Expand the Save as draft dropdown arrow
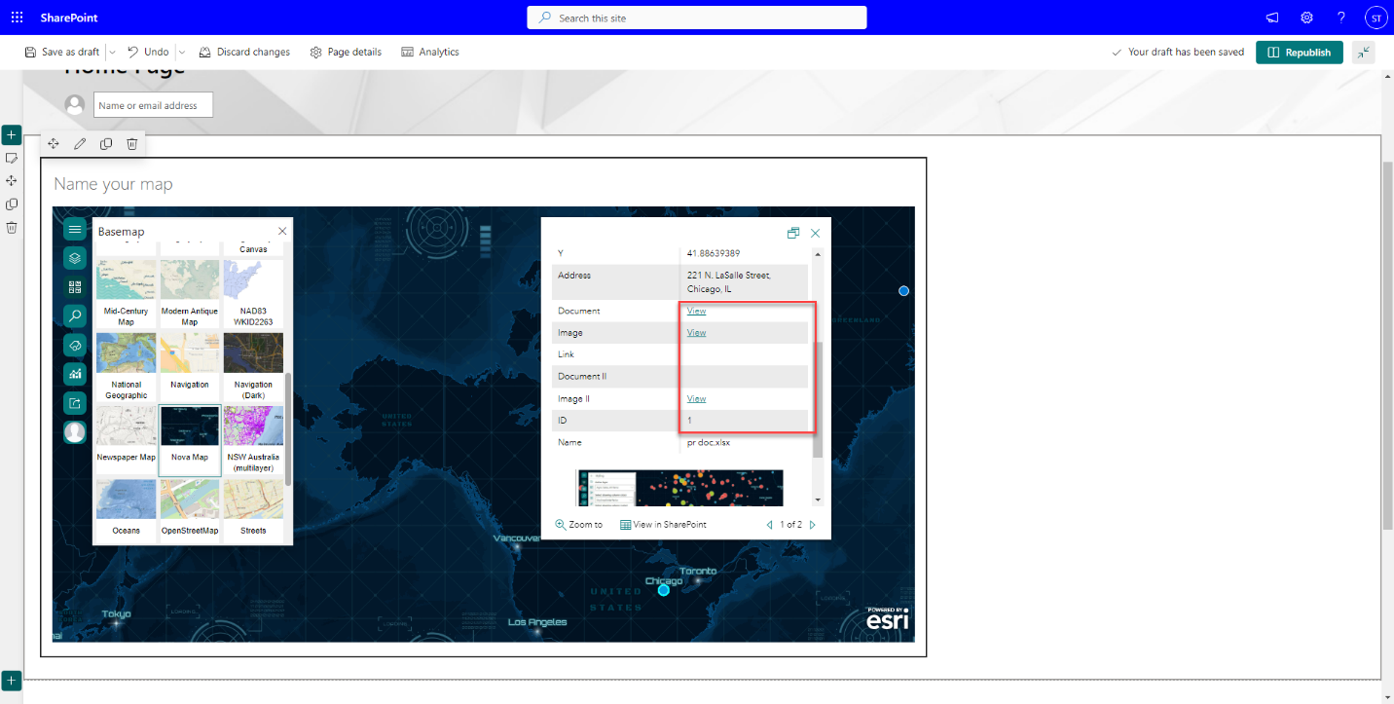The image size is (1394, 704). coord(111,52)
